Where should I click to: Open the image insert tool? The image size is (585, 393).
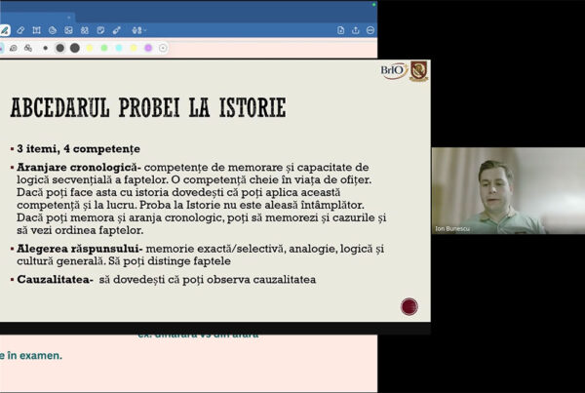pyautogui.click(x=68, y=30)
